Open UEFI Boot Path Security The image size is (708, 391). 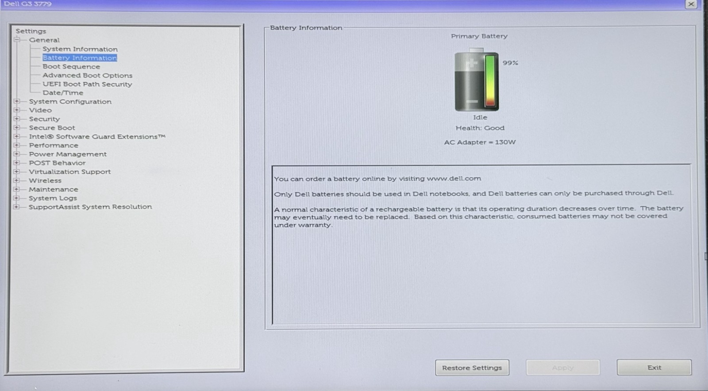coord(87,84)
